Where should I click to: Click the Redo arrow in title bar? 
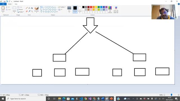9,1
